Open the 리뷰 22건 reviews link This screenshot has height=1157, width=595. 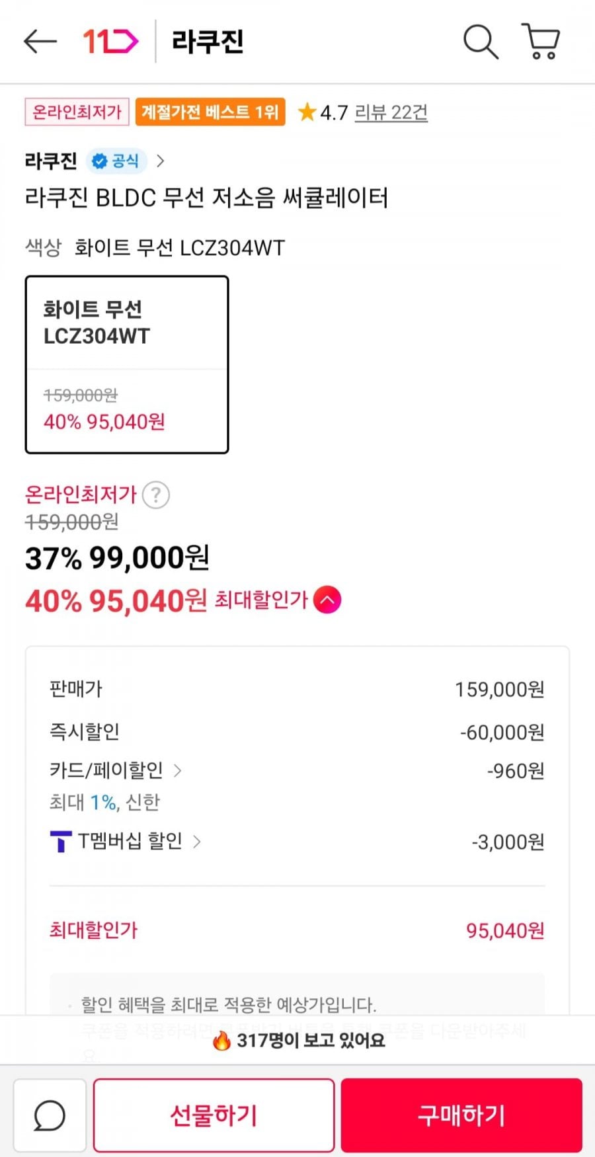coord(391,112)
